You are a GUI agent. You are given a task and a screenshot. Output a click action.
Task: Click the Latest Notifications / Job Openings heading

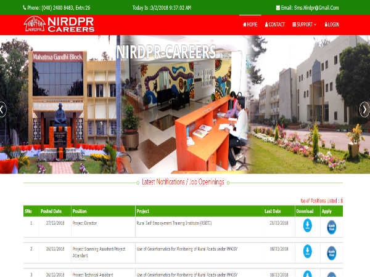click(x=183, y=182)
